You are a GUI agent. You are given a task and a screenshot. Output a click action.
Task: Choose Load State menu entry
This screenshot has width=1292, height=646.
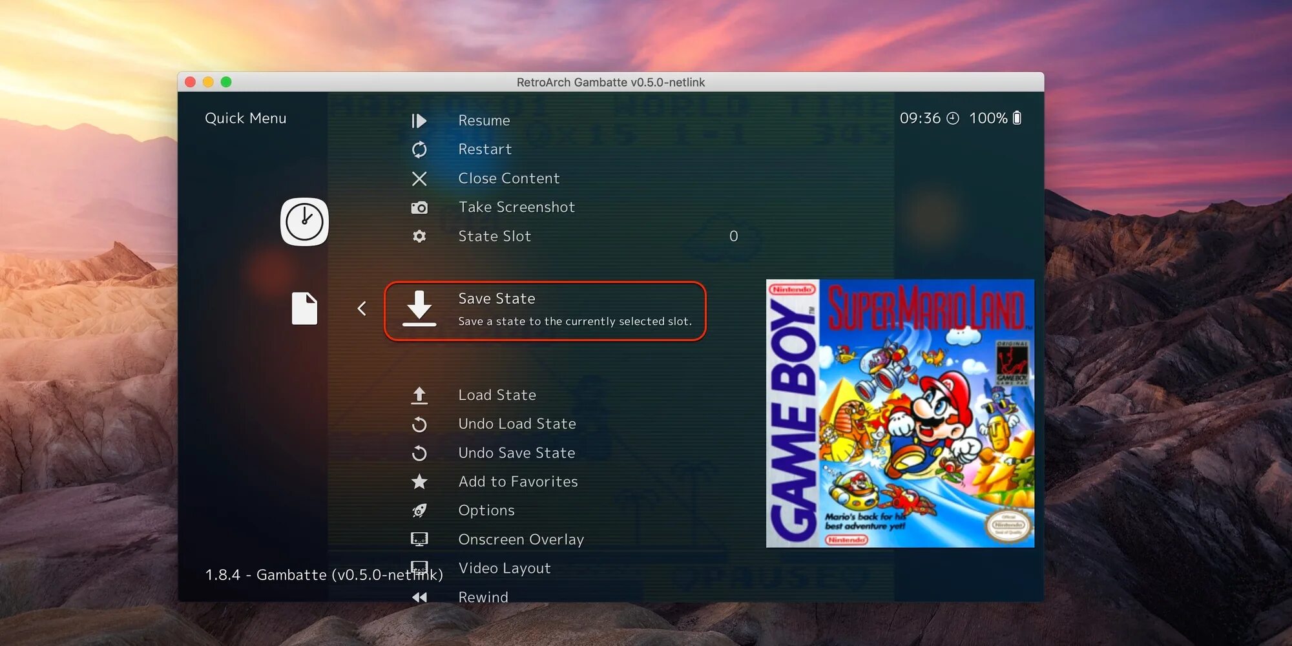pyautogui.click(x=497, y=395)
